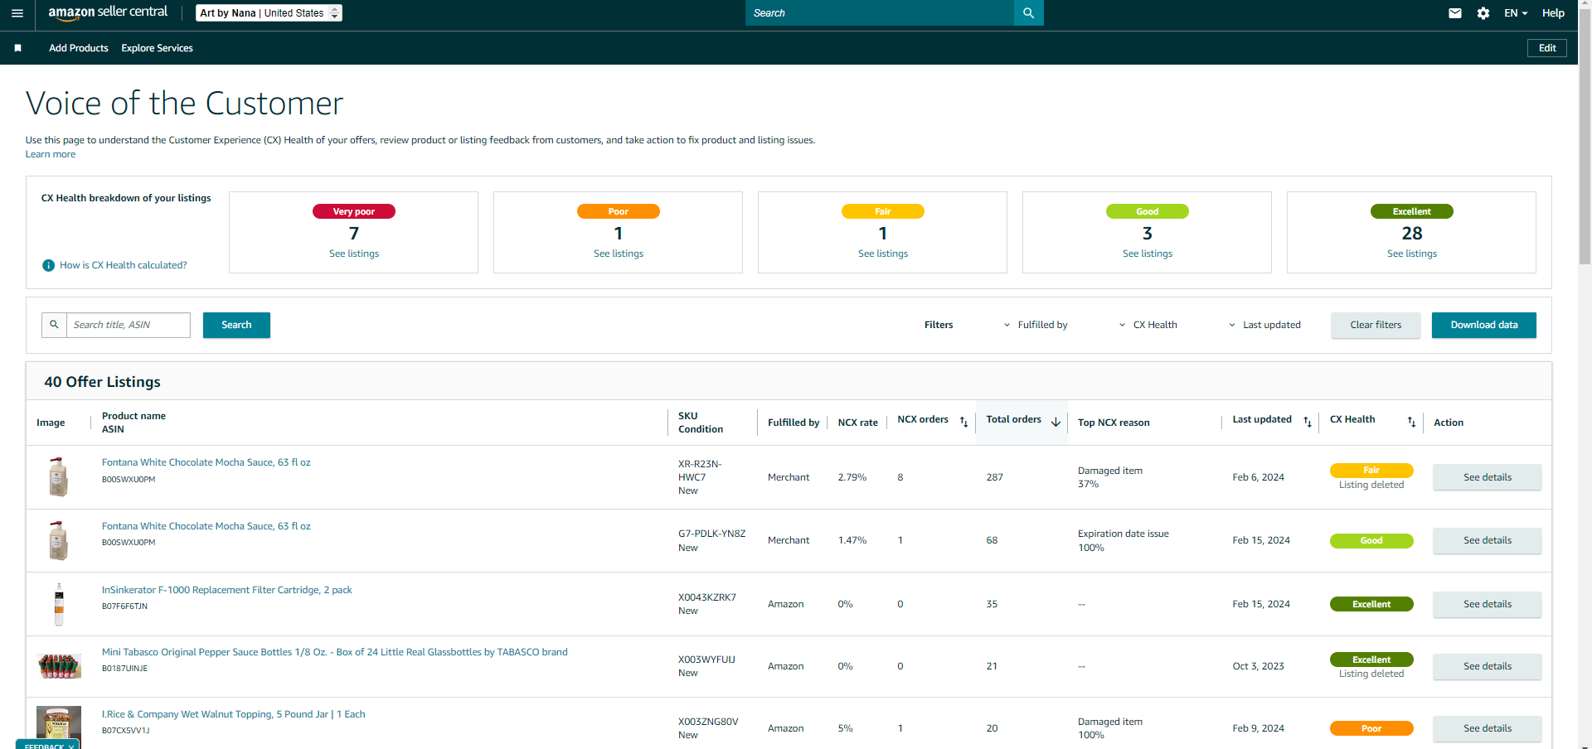Image resolution: width=1592 pixels, height=749 pixels.
Task: Open Fontana Mocha Sauce link, SKU XR-R23N-HWC7
Action: point(206,462)
